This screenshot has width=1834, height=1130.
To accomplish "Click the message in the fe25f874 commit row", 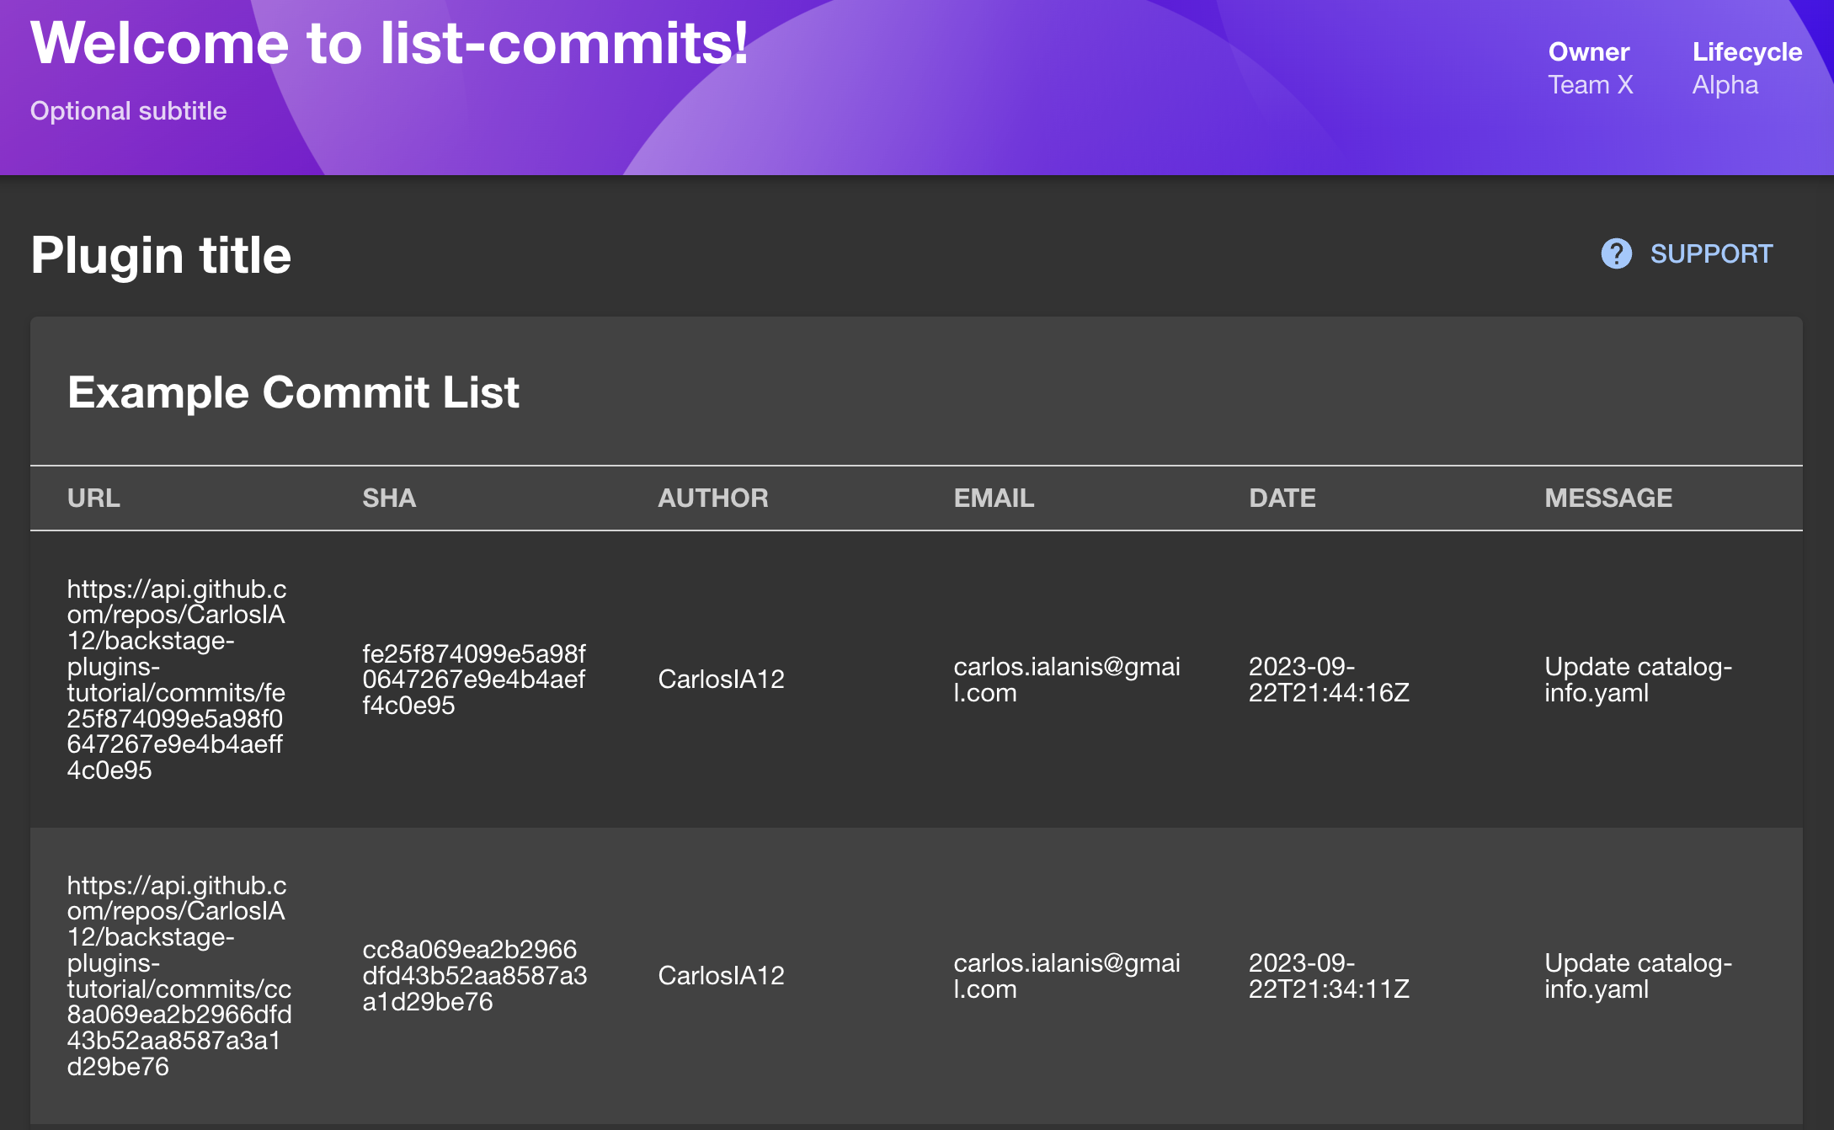I will 1638,680.
